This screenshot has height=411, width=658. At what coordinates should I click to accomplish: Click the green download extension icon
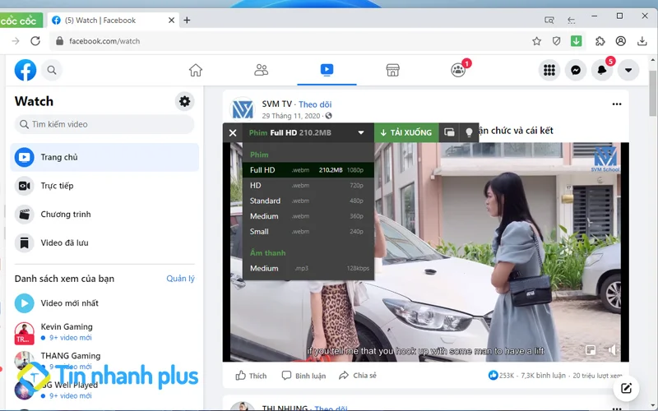(x=577, y=40)
